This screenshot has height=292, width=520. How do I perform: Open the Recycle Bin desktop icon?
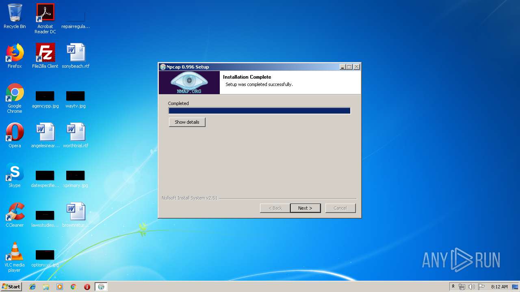click(15, 16)
